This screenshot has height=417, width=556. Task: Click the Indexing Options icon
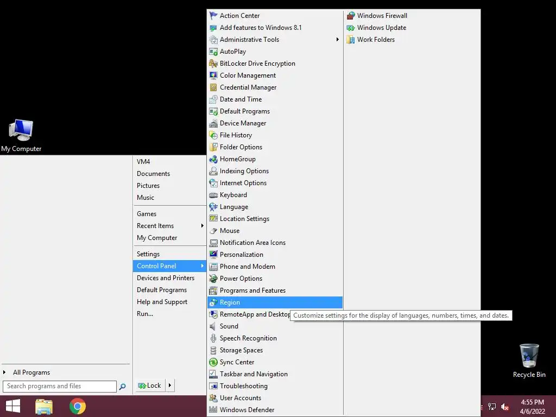pyautogui.click(x=213, y=171)
